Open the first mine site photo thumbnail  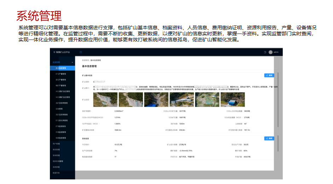click(105, 100)
